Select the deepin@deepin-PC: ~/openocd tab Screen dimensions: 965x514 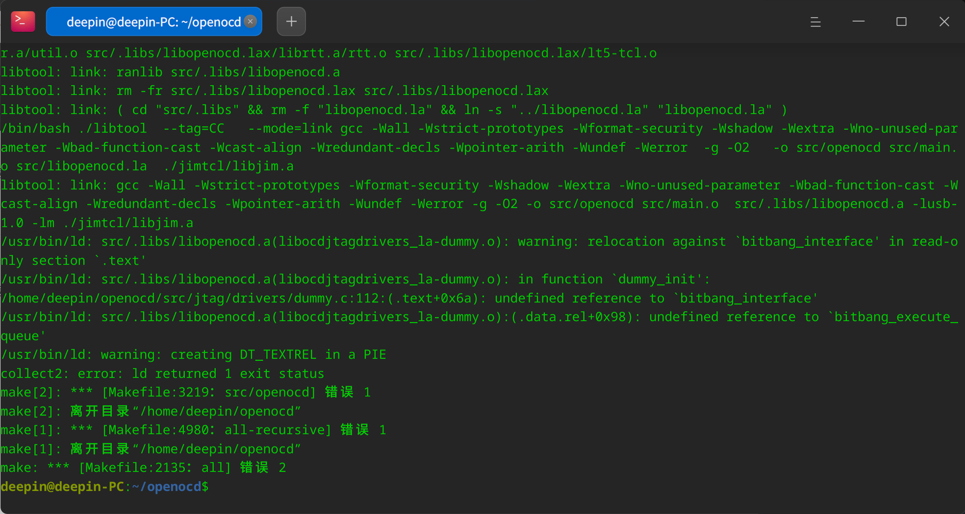coord(154,22)
